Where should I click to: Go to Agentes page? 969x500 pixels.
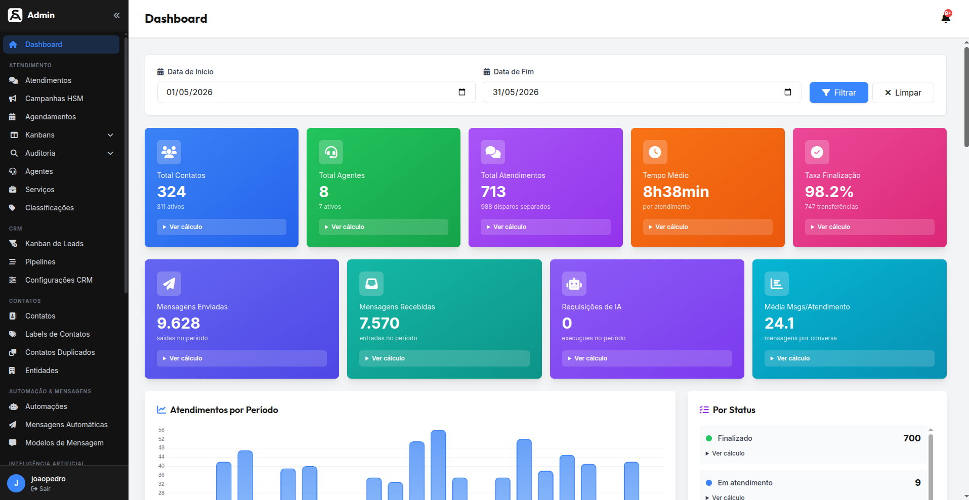tap(61, 171)
